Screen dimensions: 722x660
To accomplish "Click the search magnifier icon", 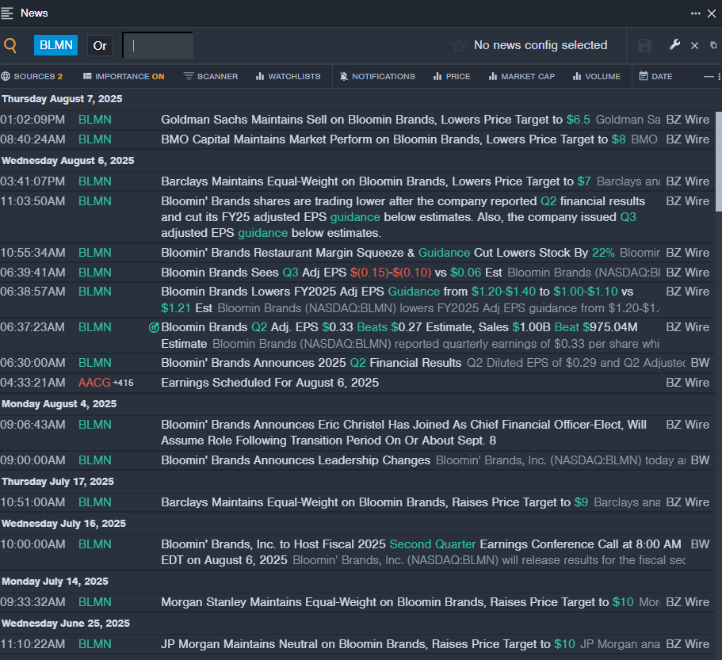I will click(x=10, y=45).
